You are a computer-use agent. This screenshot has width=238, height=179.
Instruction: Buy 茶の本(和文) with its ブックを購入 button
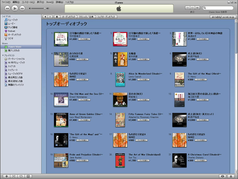coord(143,100)
